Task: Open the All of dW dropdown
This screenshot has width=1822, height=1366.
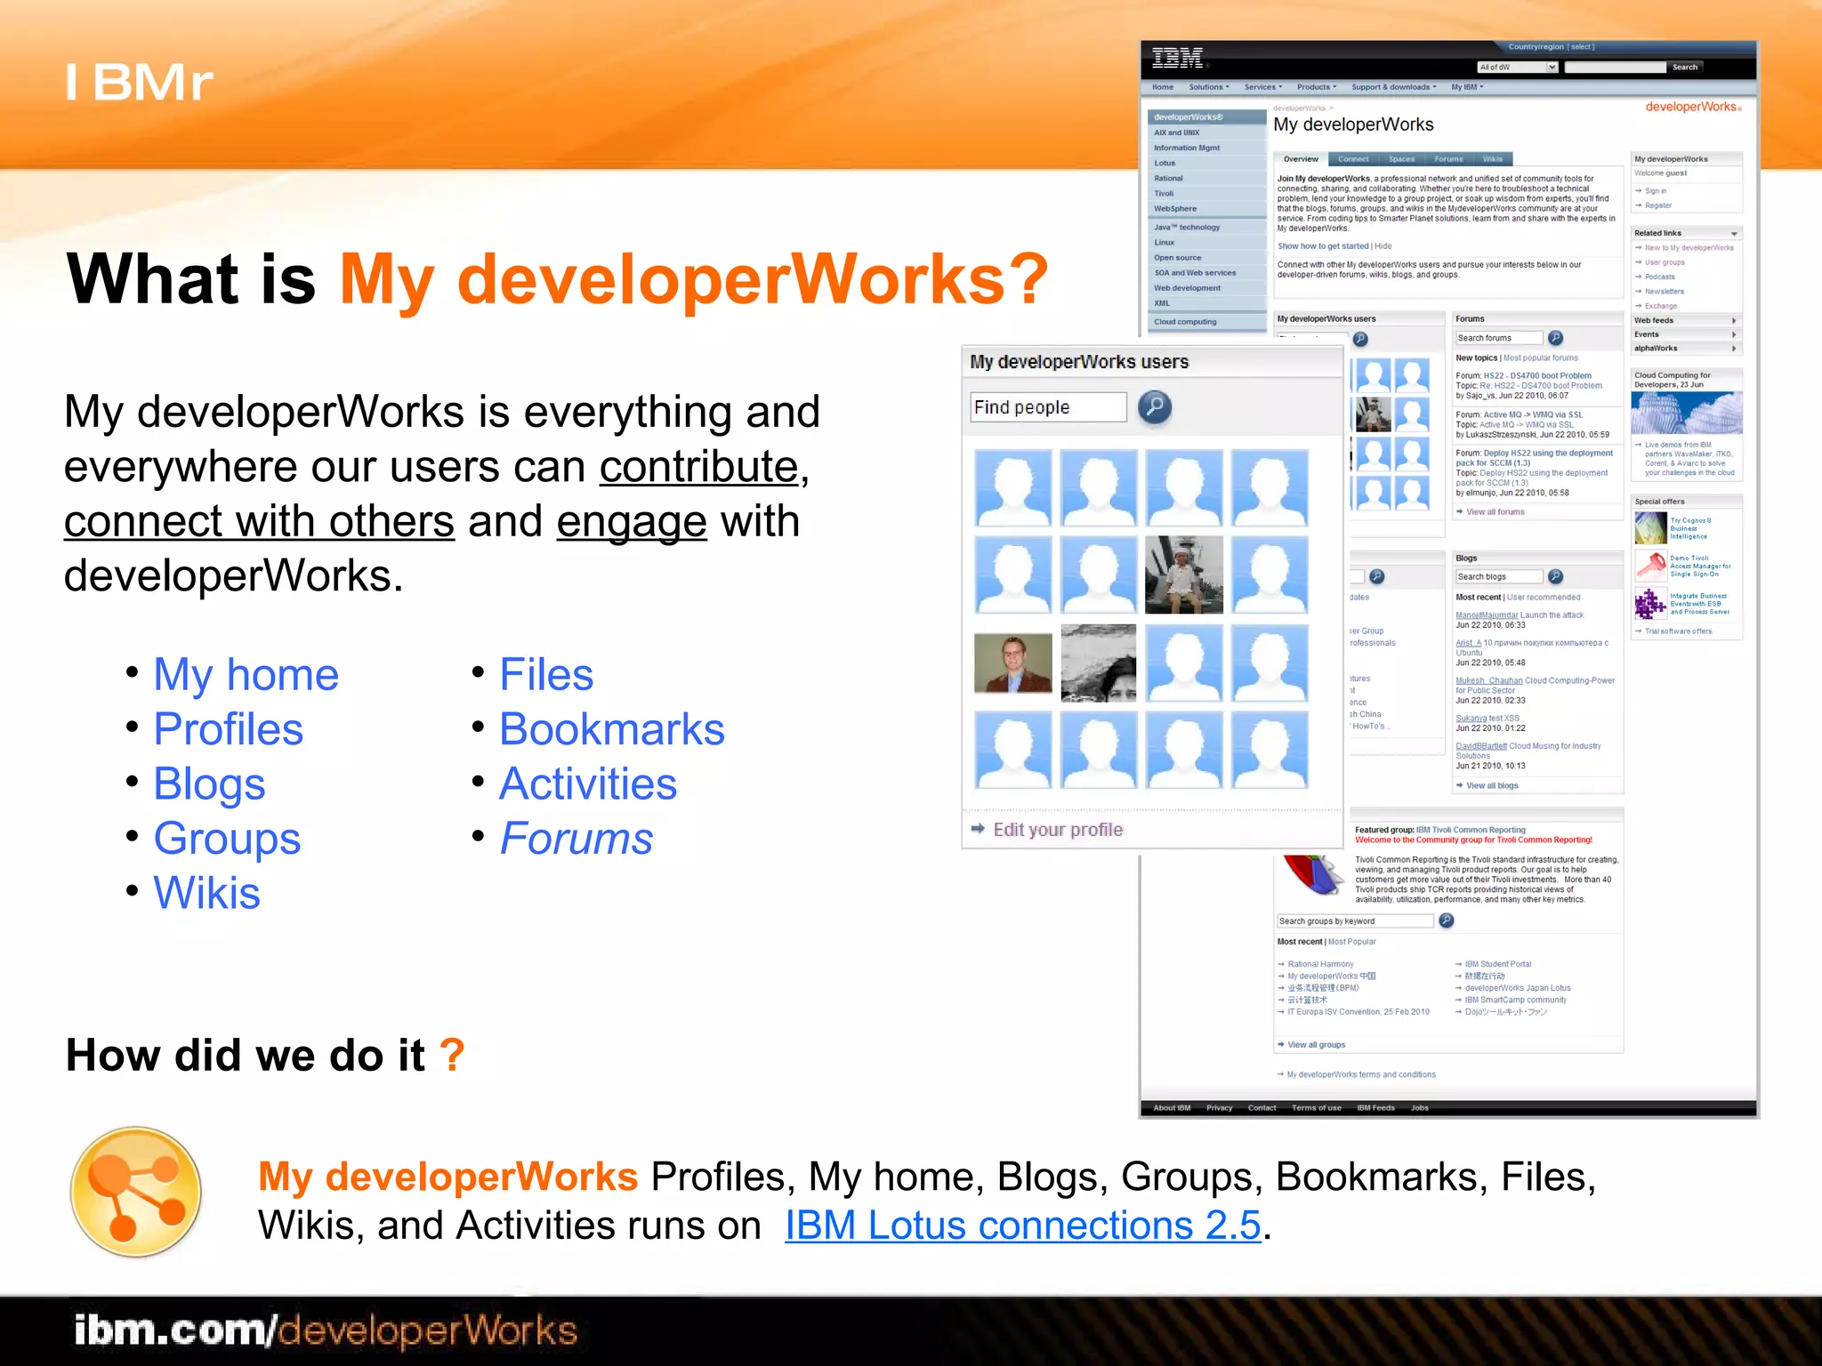Action: (1552, 68)
